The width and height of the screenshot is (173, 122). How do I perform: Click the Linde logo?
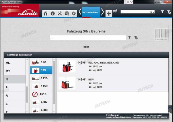pos(28,12)
